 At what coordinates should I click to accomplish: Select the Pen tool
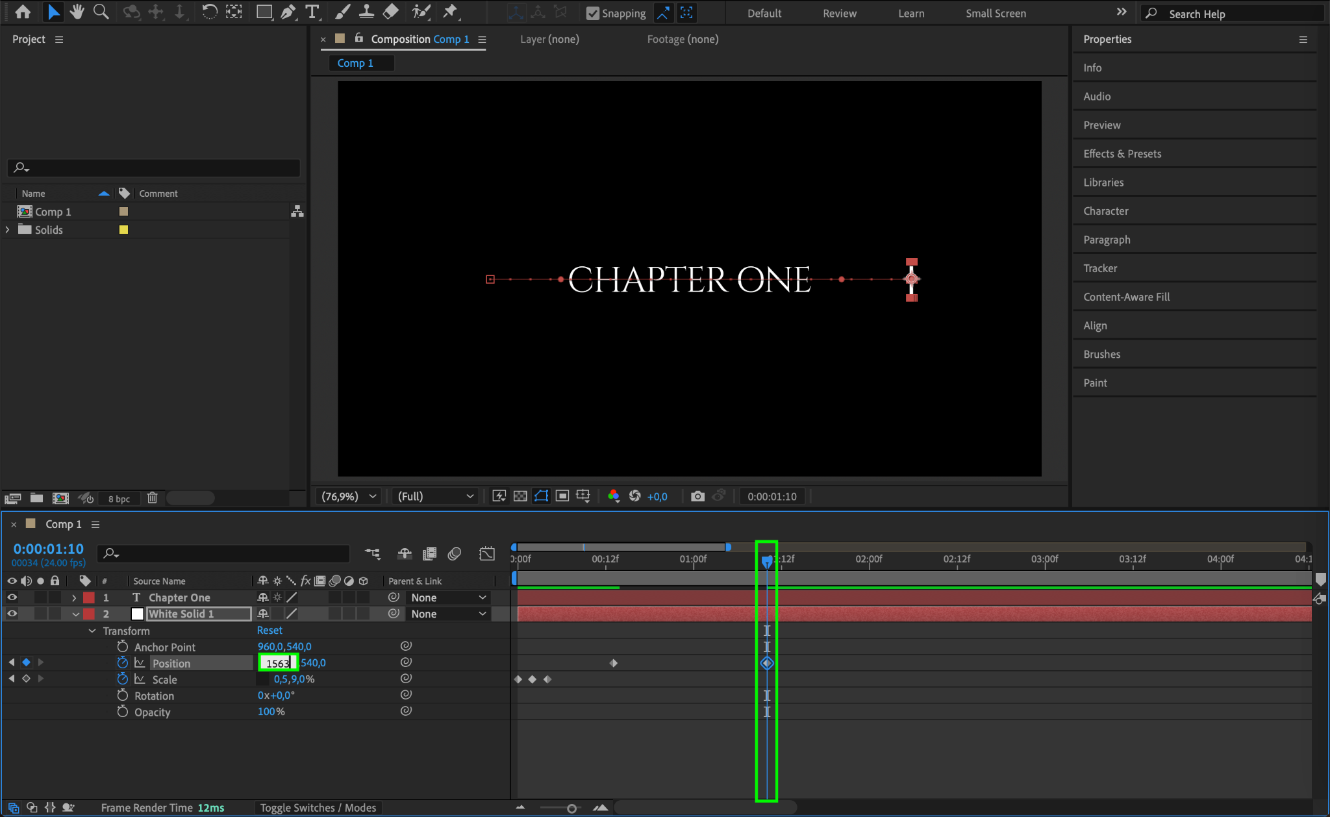(288, 12)
